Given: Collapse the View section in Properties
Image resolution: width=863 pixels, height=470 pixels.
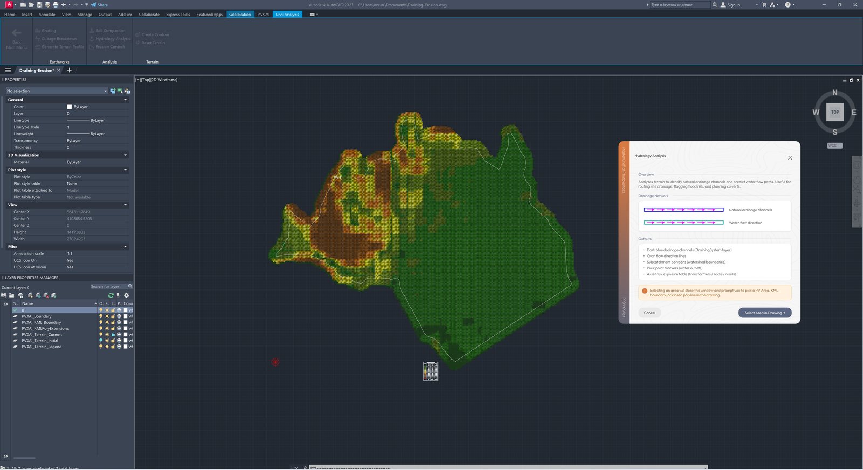Looking at the screenshot, I should point(126,205).
